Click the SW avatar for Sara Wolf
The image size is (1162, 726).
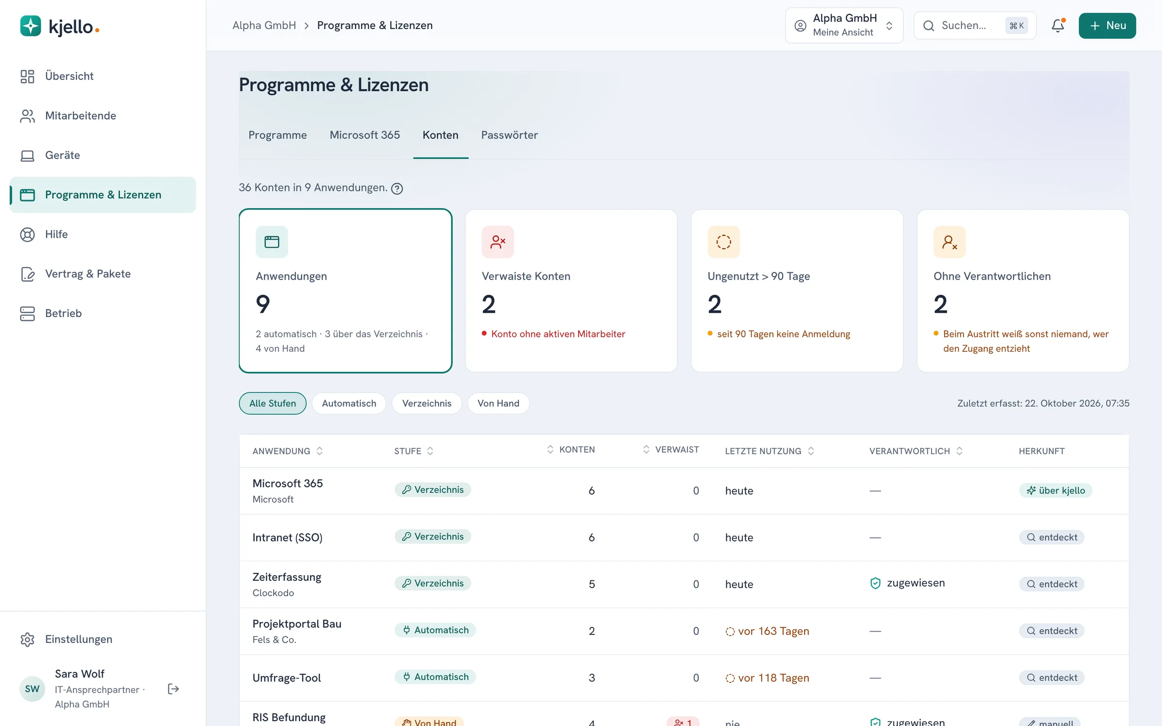click(32, 689)
